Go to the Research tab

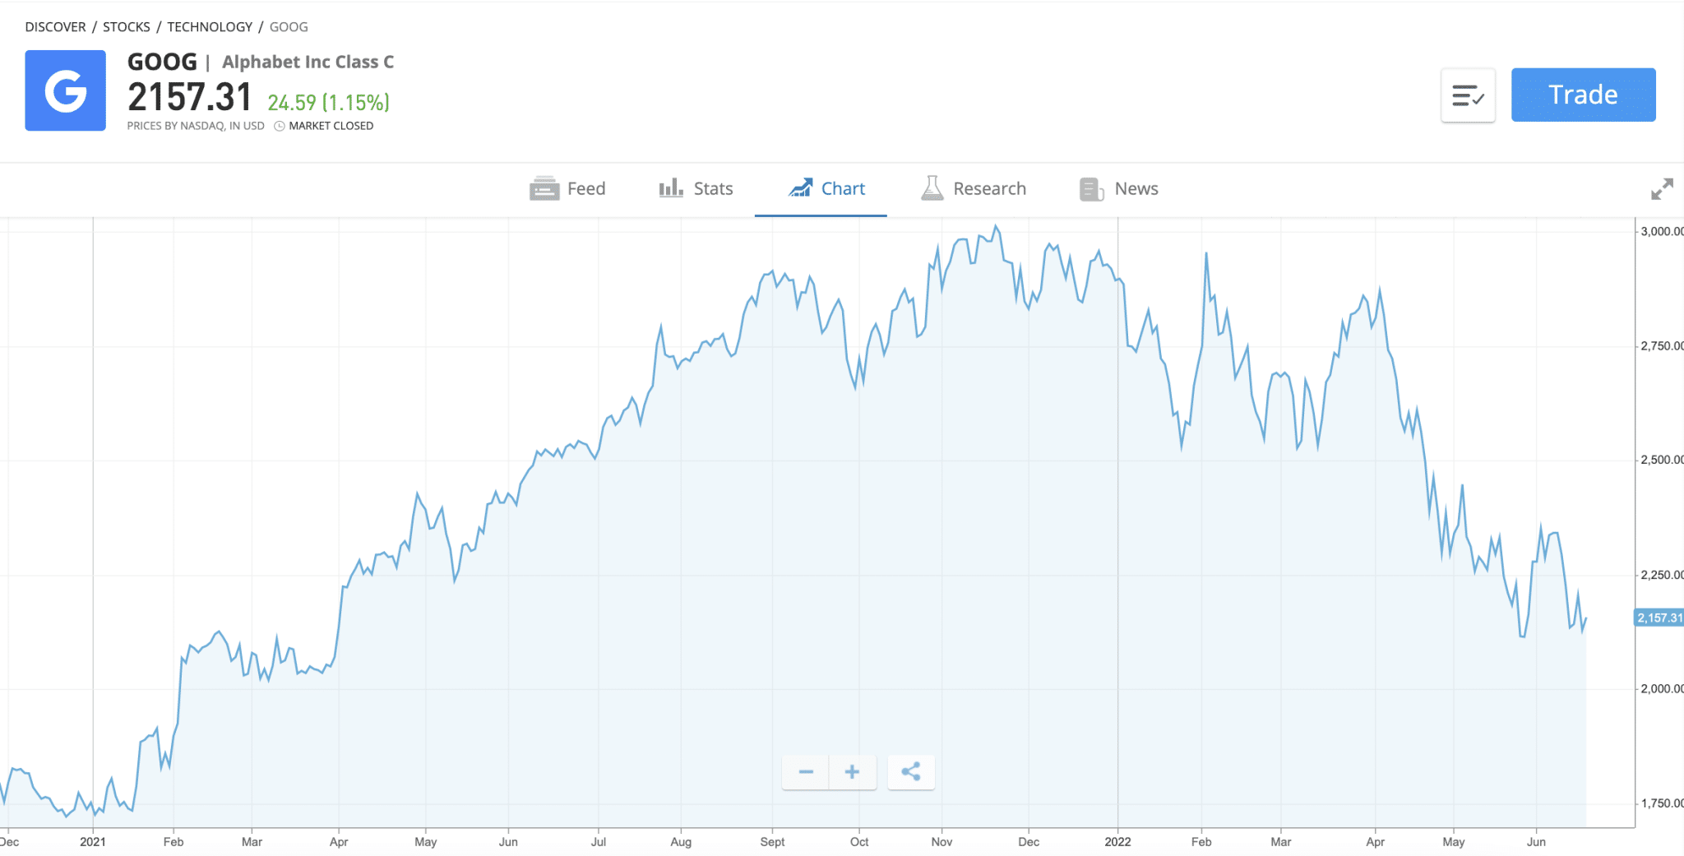(x=974, y=189)
